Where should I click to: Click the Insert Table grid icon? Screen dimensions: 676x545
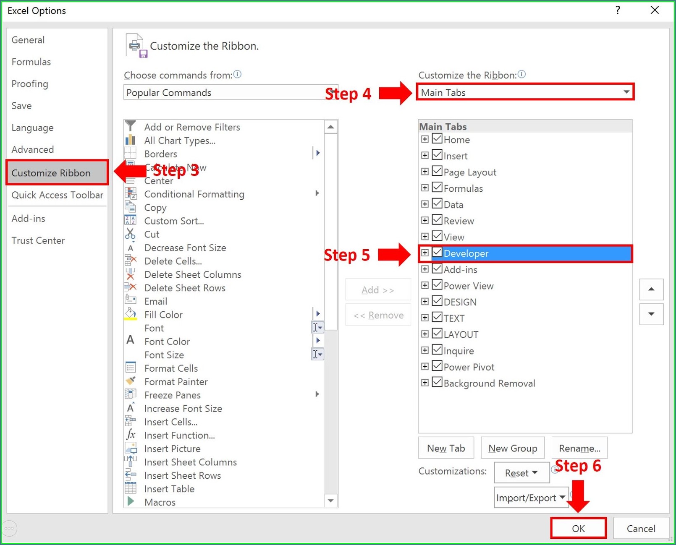point(131,488)
